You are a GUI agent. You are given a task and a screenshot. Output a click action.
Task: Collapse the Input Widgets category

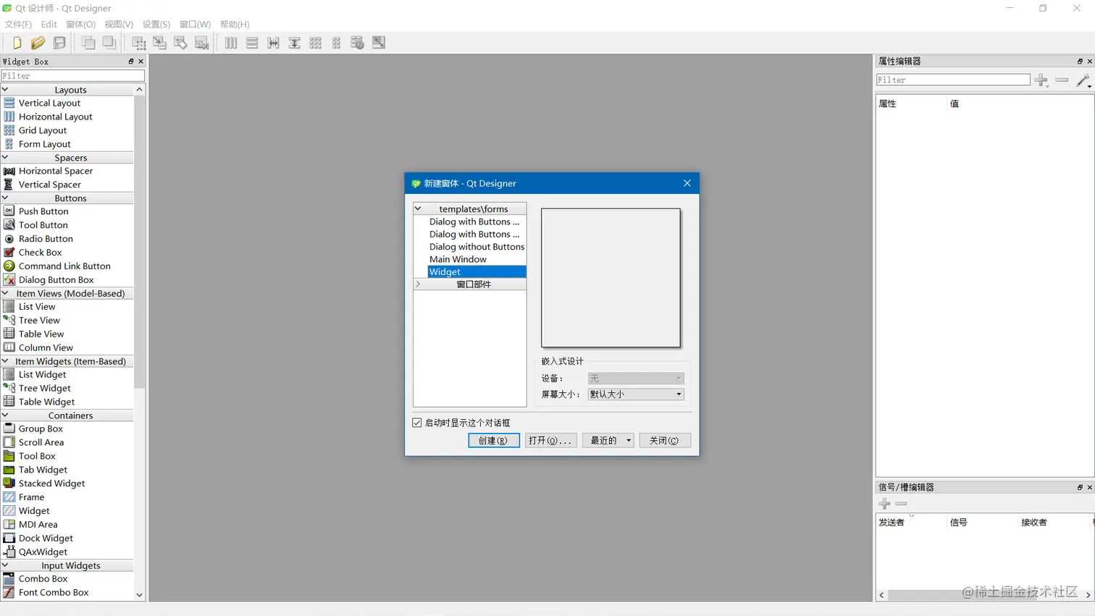click(x=5, y=565)
